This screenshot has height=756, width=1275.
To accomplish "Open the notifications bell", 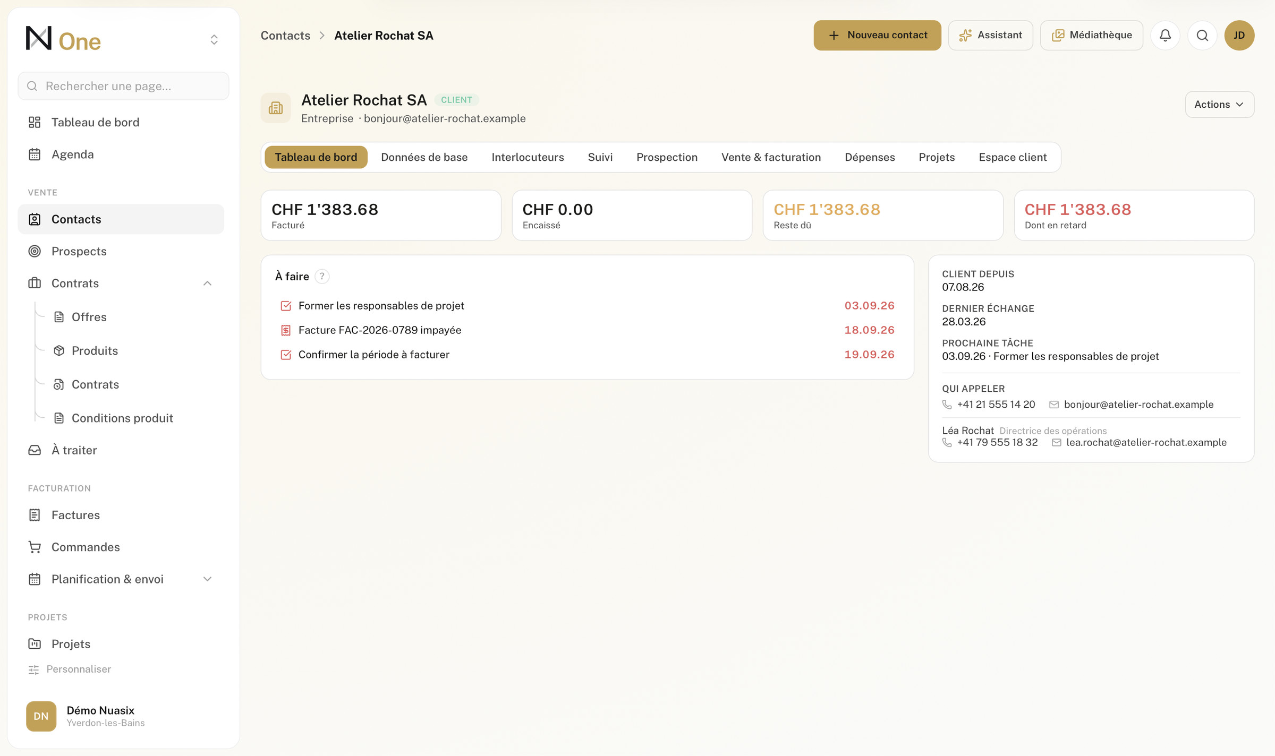I will 1165,35.
